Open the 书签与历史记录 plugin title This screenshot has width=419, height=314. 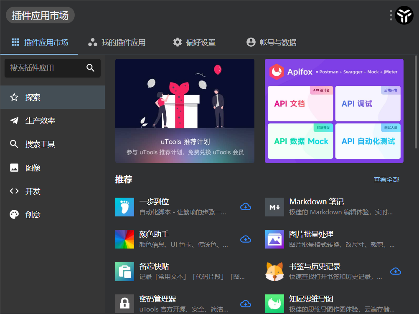(x=315, y=266)
